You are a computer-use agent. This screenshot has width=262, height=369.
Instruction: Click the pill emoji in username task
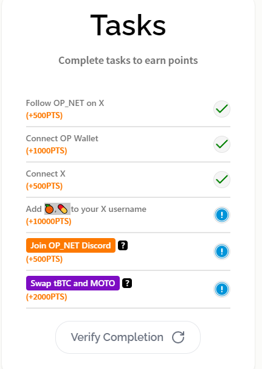63,209
